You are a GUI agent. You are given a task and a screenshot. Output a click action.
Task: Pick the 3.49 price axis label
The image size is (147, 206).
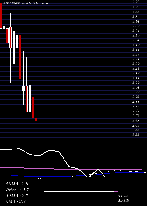(x=136, y=45)
